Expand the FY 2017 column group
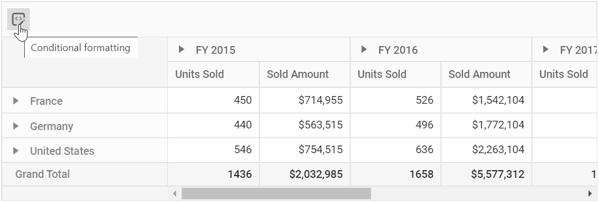 546,49
